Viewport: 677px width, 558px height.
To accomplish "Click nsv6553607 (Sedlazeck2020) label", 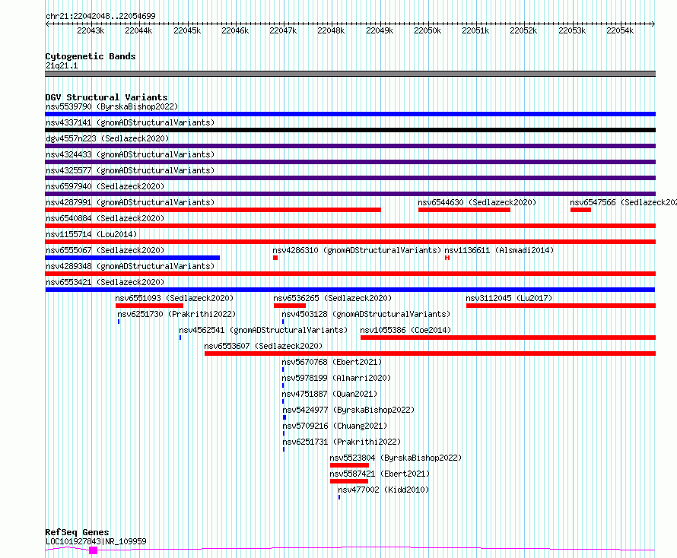I will [x=263, y=346].
